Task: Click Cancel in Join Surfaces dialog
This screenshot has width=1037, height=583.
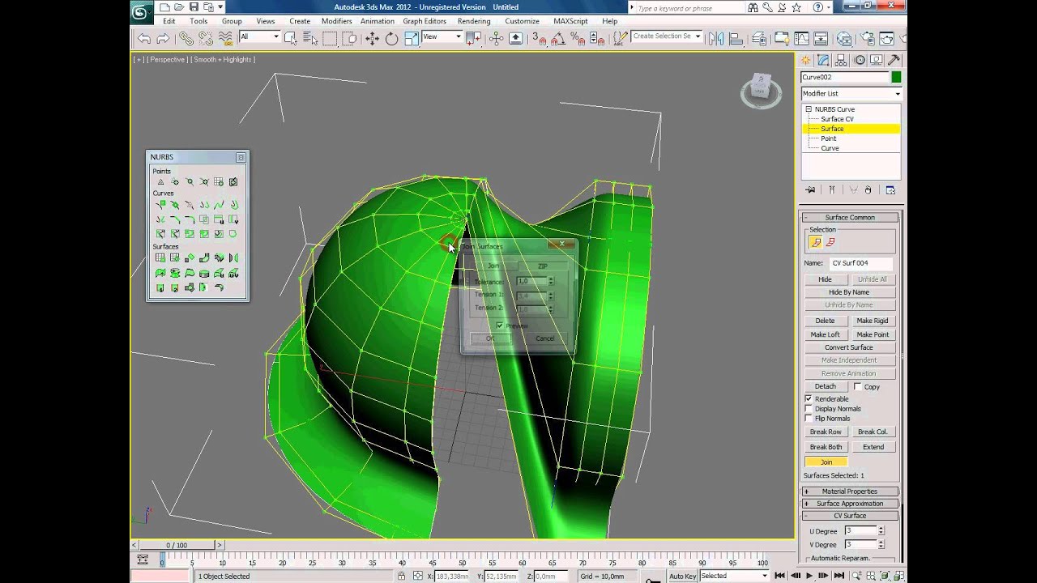Action: coord(544,338)
